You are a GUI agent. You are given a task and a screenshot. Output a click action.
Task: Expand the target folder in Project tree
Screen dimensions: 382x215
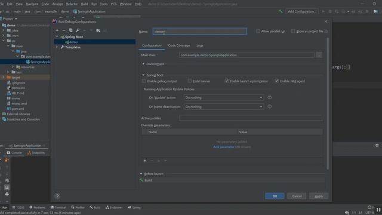[4, 78]
